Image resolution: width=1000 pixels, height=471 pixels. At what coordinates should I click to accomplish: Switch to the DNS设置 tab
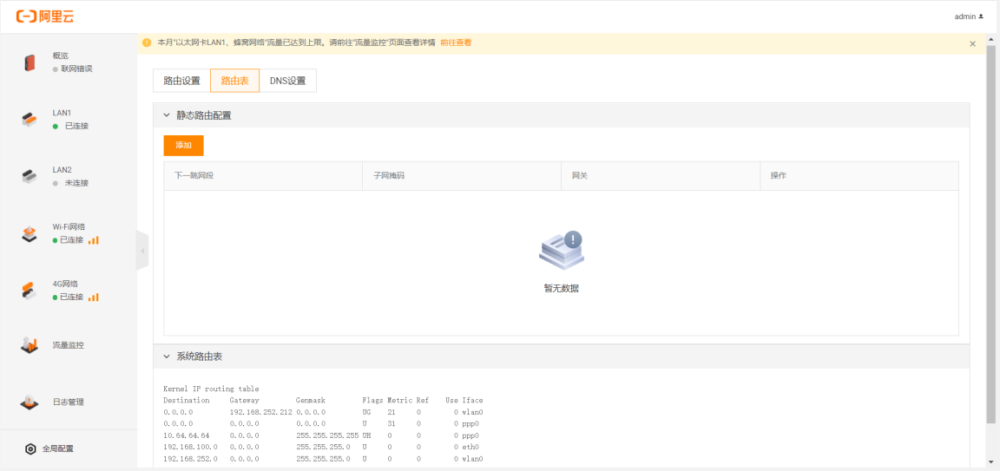coord(287,81)
